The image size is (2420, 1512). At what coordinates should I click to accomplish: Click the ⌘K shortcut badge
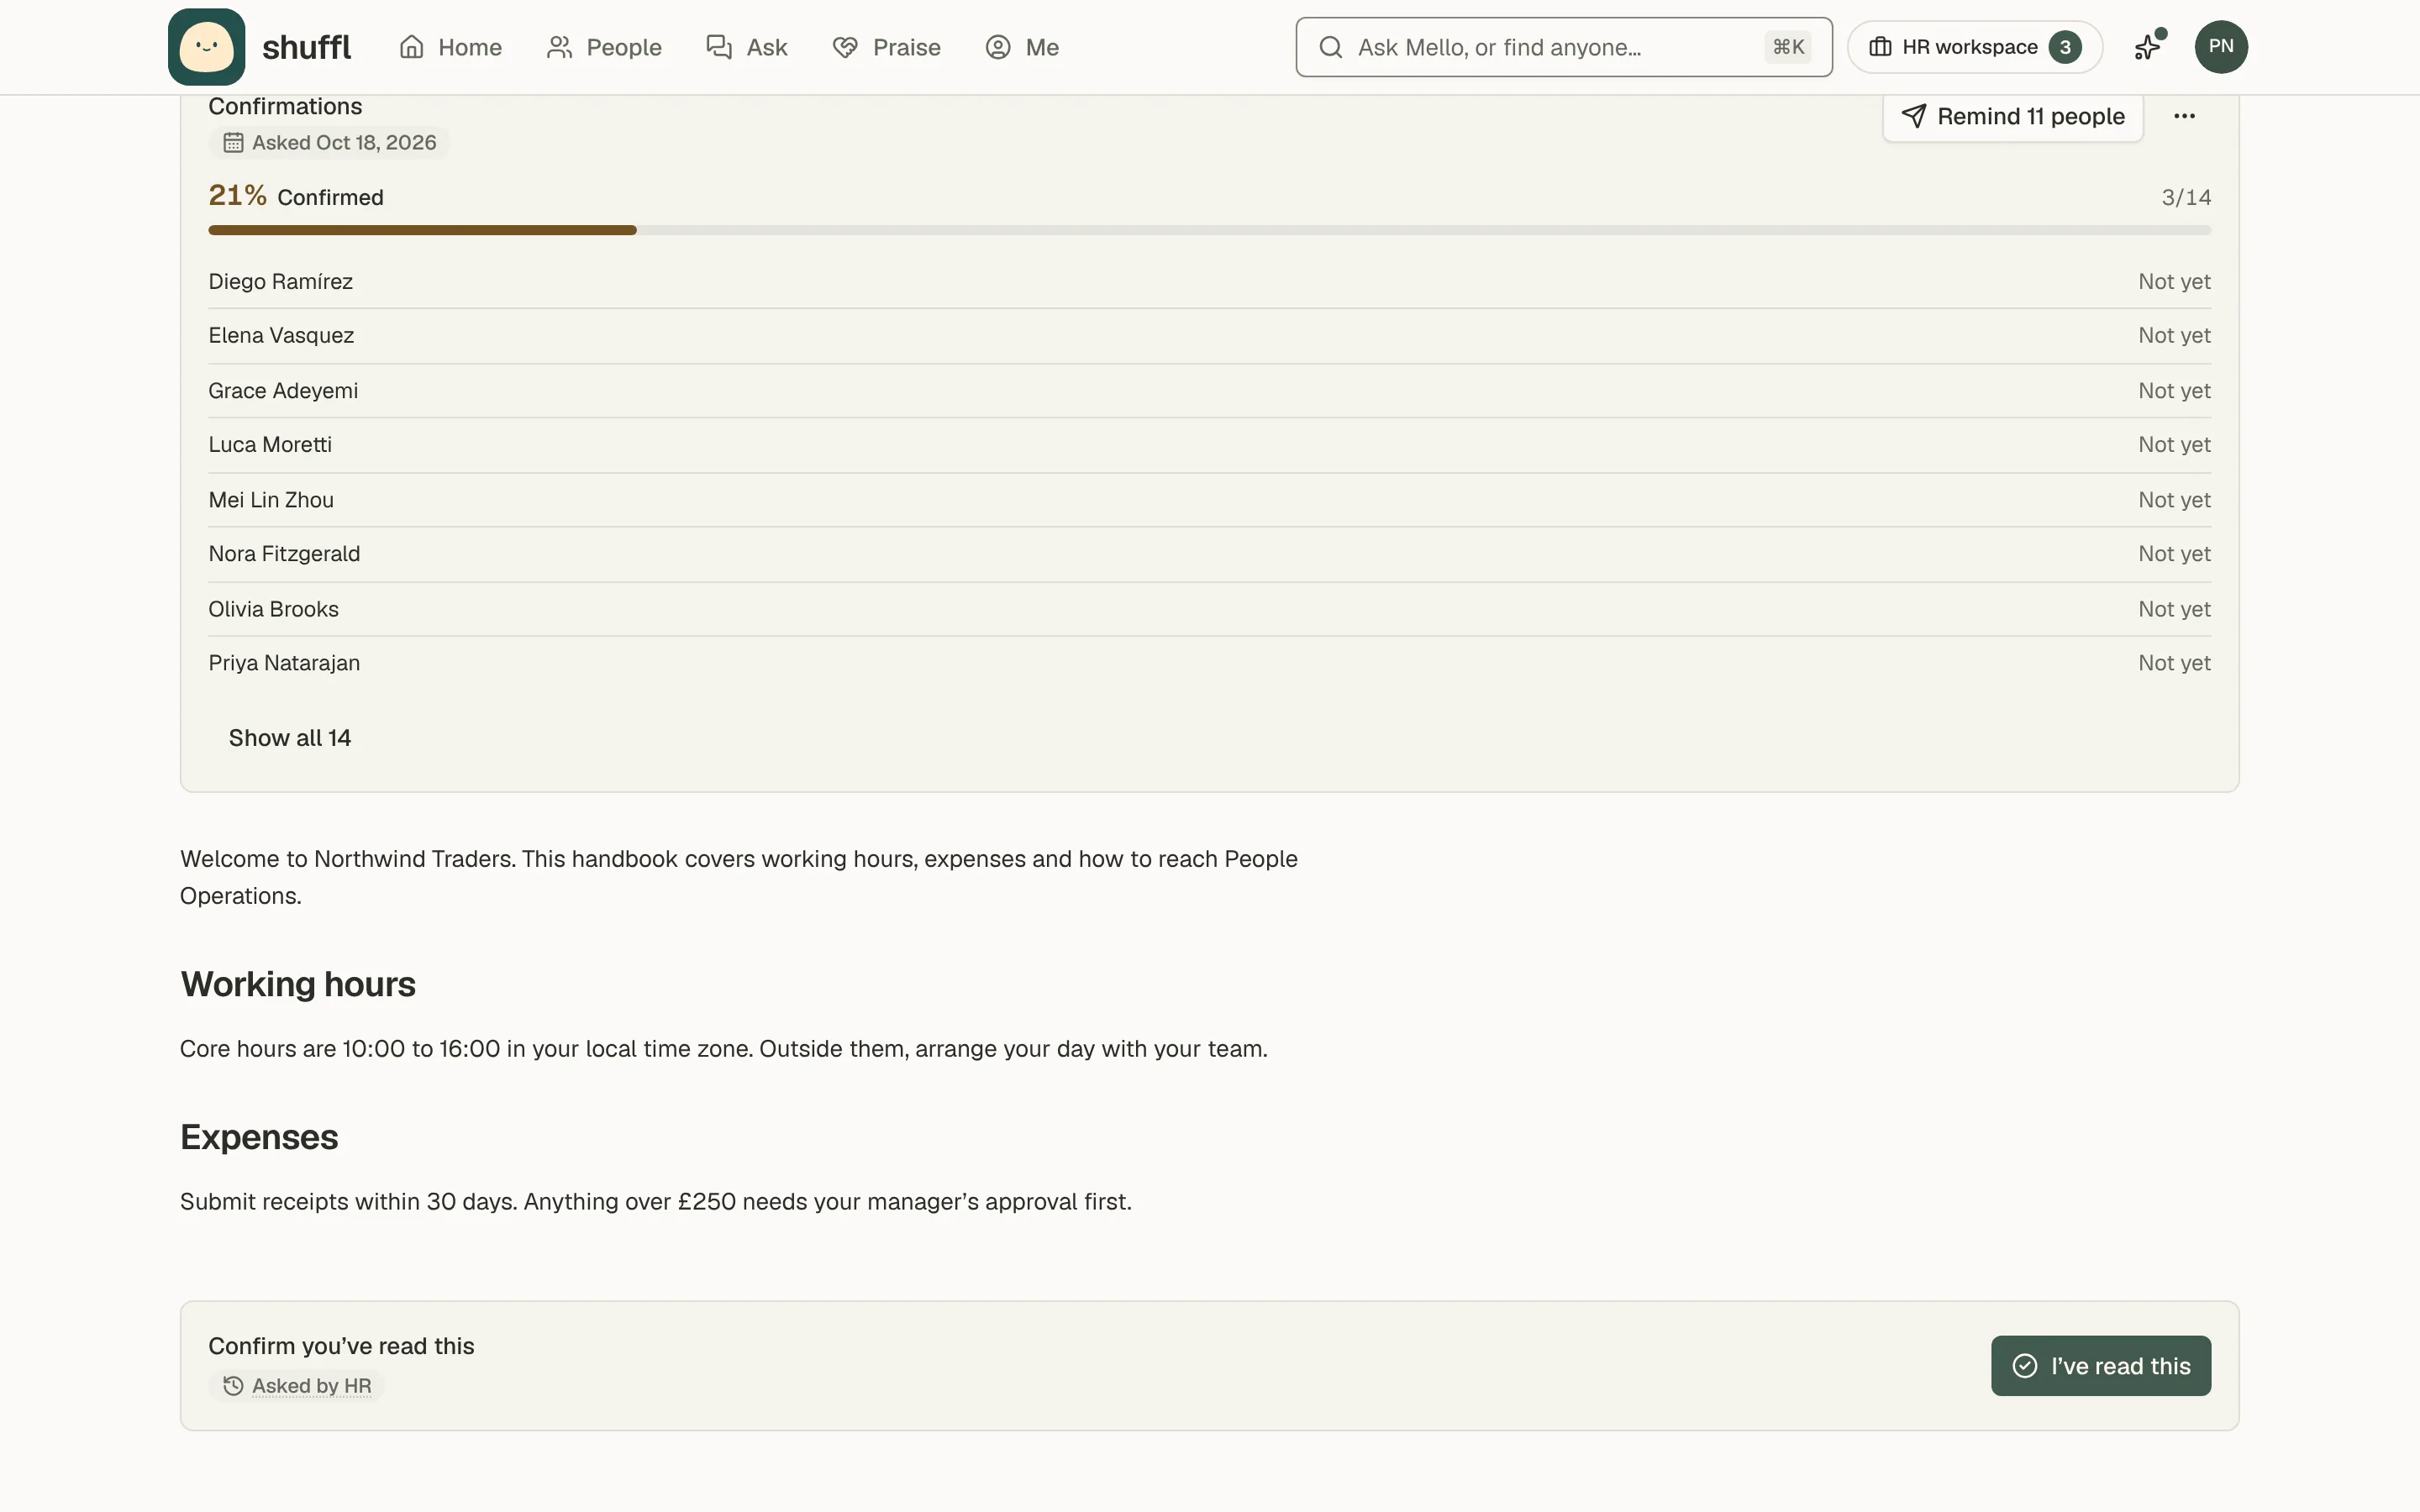click(1788, 47)
